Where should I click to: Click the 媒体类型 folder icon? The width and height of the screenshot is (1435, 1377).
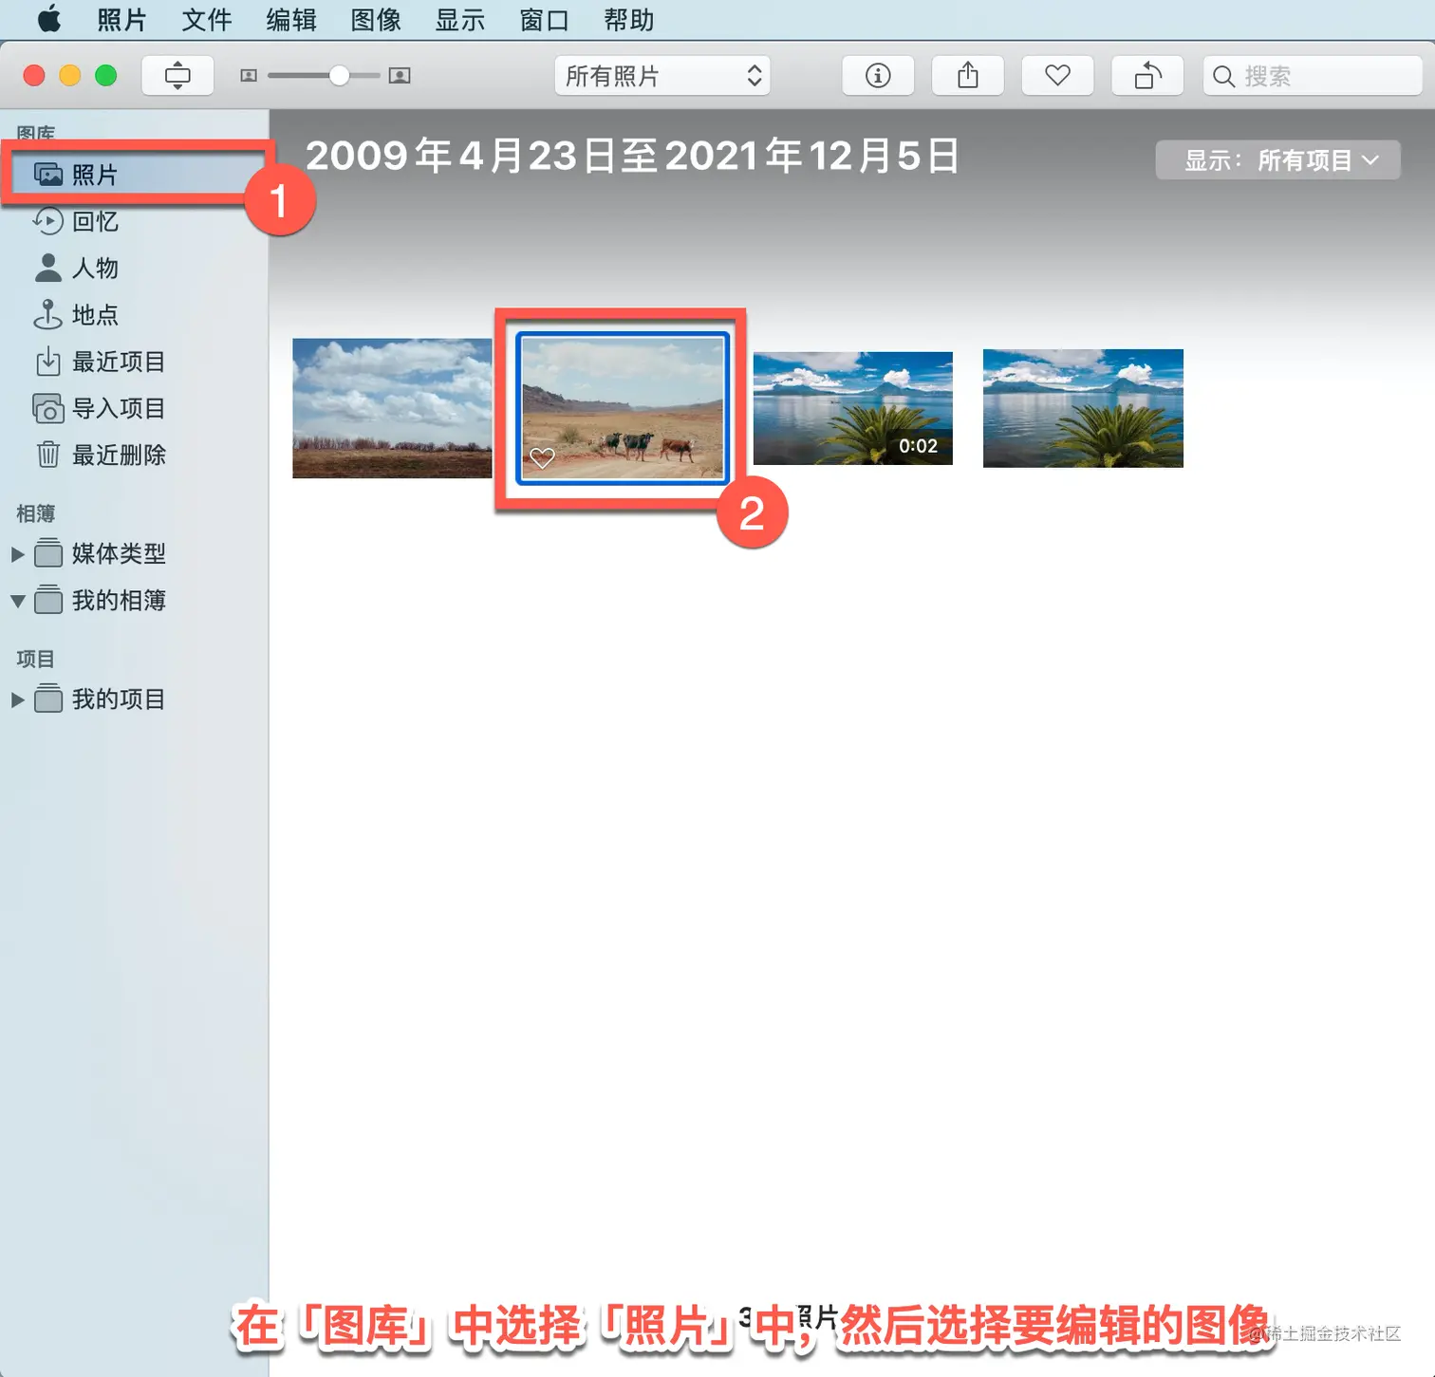pyautogui.click(x=48, y=552)
